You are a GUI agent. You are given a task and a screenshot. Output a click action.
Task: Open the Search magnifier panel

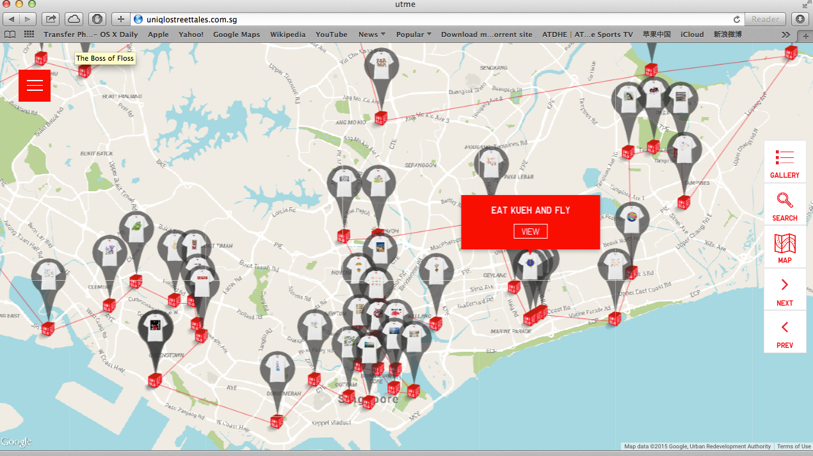click(x=785, y=205)
